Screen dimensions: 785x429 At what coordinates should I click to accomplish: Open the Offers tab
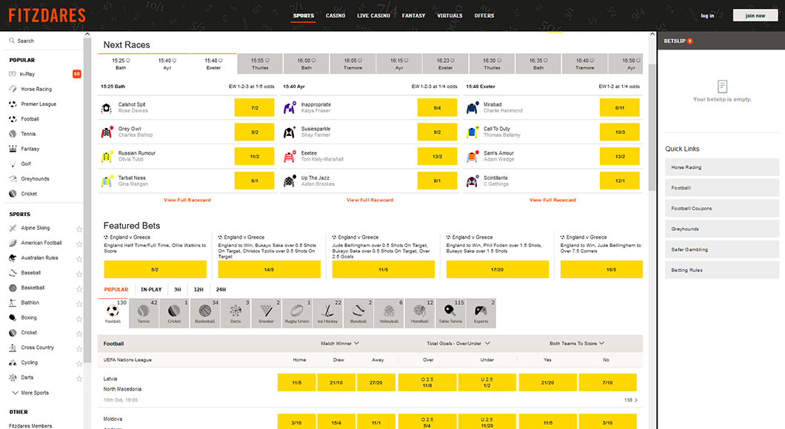484,16
